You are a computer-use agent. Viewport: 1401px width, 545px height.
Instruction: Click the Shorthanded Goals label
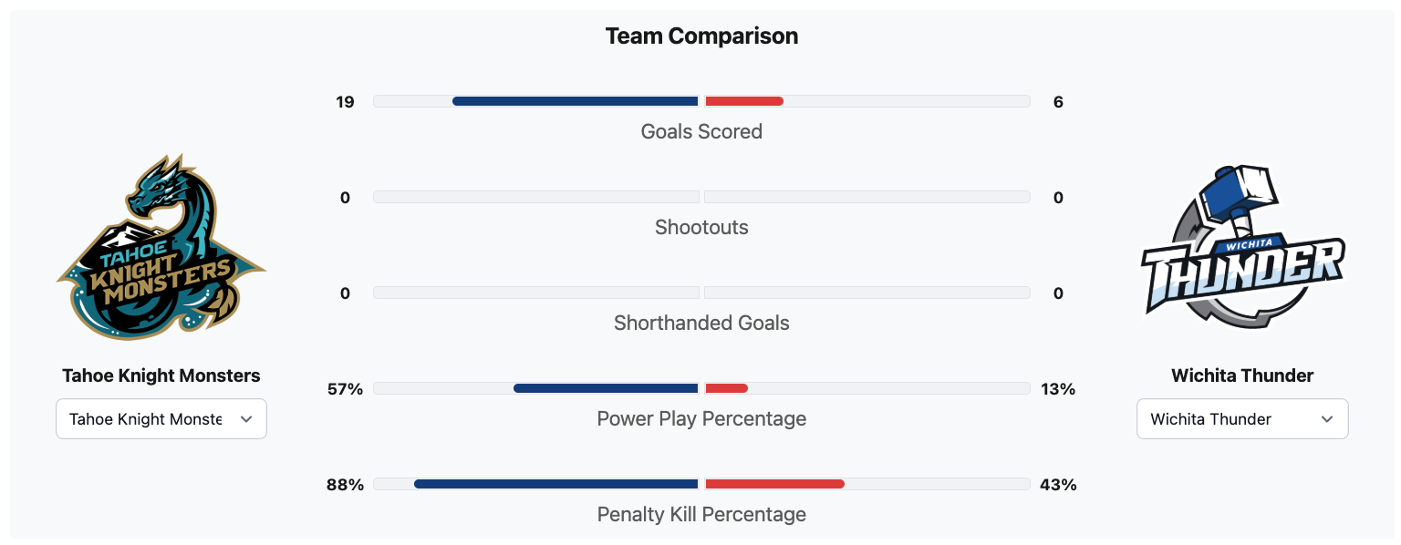[x=701, y=323]
